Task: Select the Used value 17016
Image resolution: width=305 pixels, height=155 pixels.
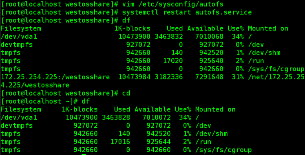Action: pyautogui.click(x=120, y=142)
